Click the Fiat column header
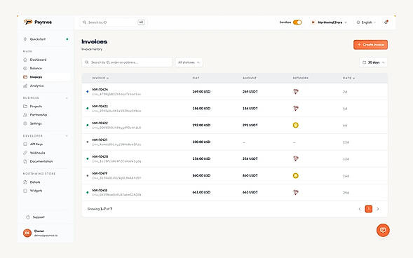This screenshot has height=258, width=413. tap(196, 78)
